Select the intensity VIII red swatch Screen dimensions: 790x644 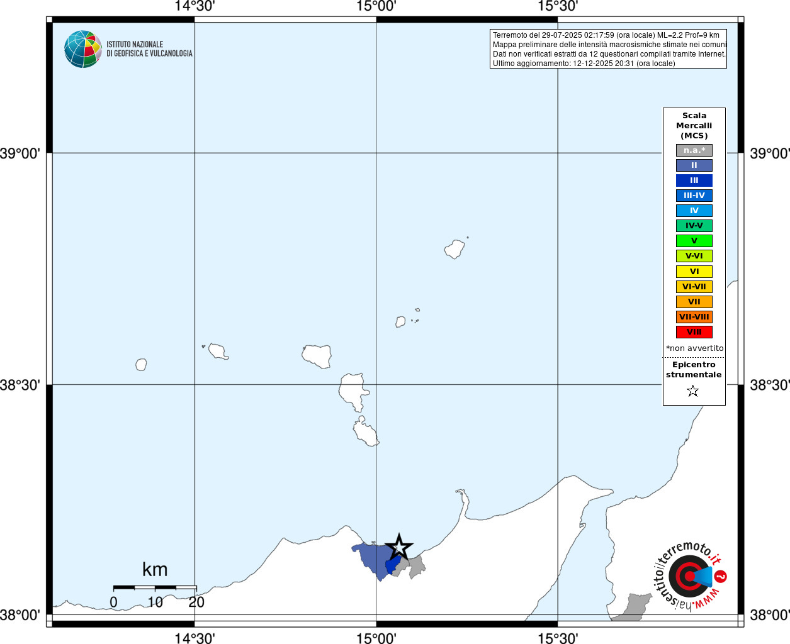pyautogui.click(x=694, y=332)
